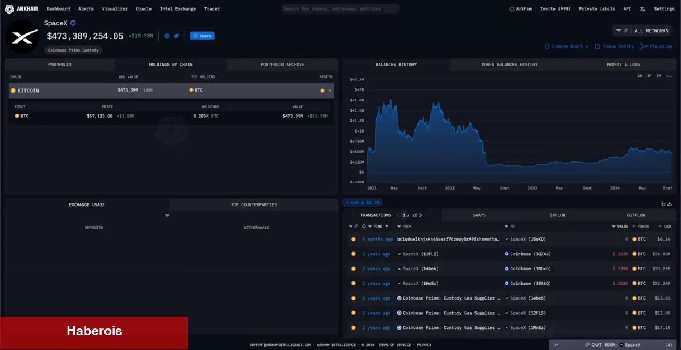Open the SpaceX website globe icon

(x=167, y=36)
